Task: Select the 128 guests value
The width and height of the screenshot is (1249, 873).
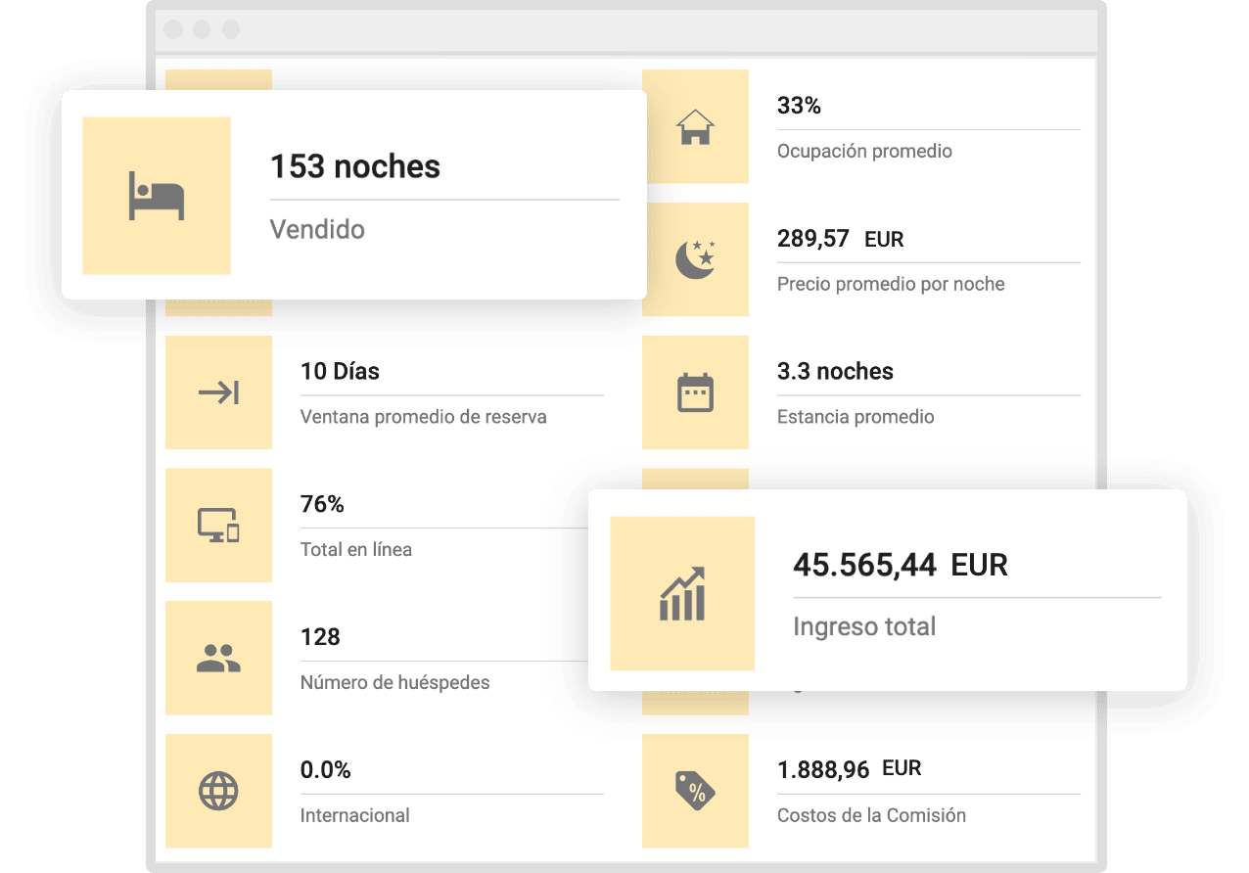Action: click(x=320, y=637)
